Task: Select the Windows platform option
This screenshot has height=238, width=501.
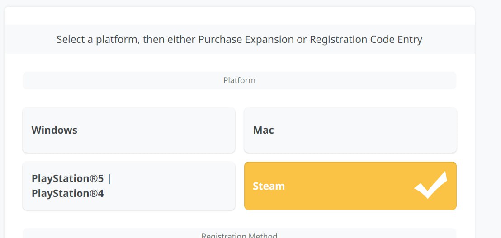Action: 128,130
